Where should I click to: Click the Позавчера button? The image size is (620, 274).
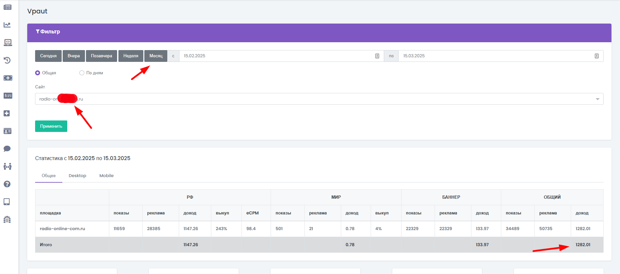coord(102,56)
